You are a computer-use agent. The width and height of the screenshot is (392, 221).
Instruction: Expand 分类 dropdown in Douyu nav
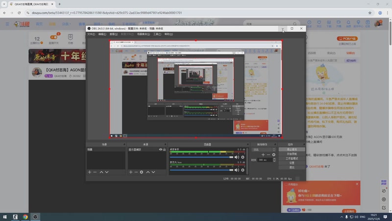[x=67, y=24]
